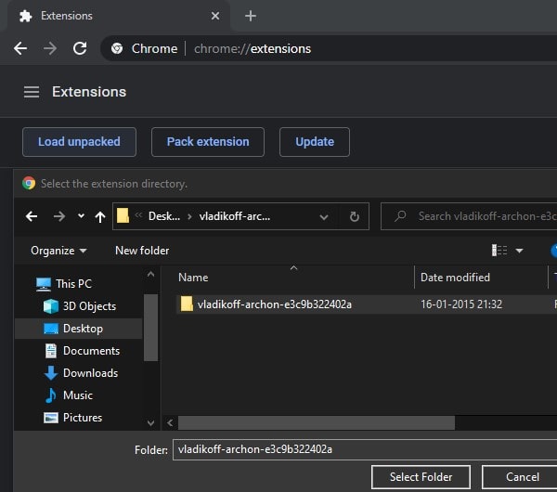Screen dimensions: 557x492
Task: Click the Chrome forward arrow
Action: (50, 48)
